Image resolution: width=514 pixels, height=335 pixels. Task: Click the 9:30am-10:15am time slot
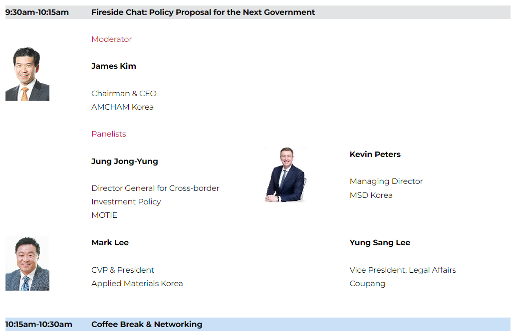(x=37, y=12)
